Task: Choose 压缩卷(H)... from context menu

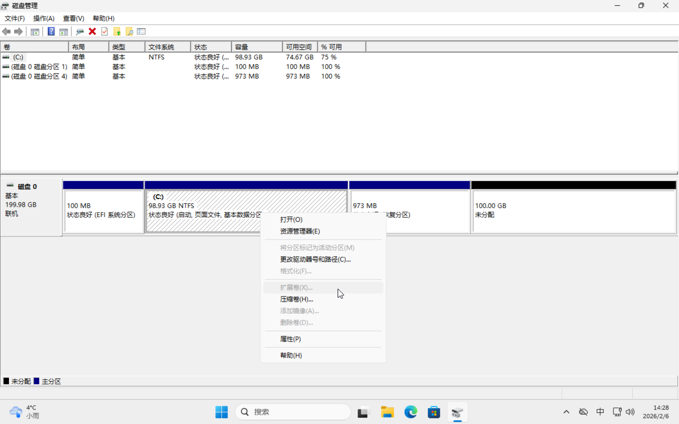Action: (x=296, y=299)
